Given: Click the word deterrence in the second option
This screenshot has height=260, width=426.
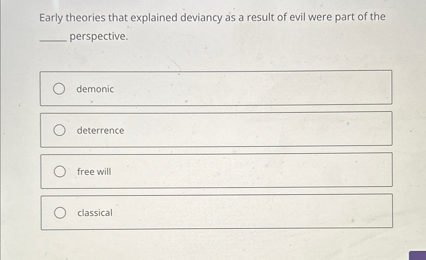Looking at the screenshot, I should tap(100, 131).
